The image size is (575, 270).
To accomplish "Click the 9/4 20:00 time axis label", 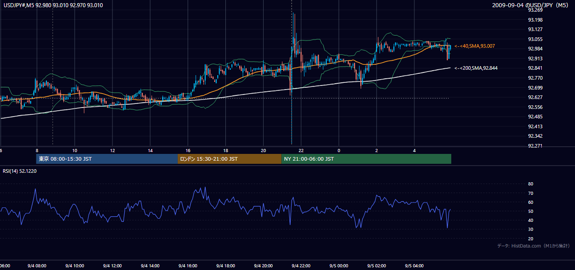I will pyautogui.click(x=263, y=266).
